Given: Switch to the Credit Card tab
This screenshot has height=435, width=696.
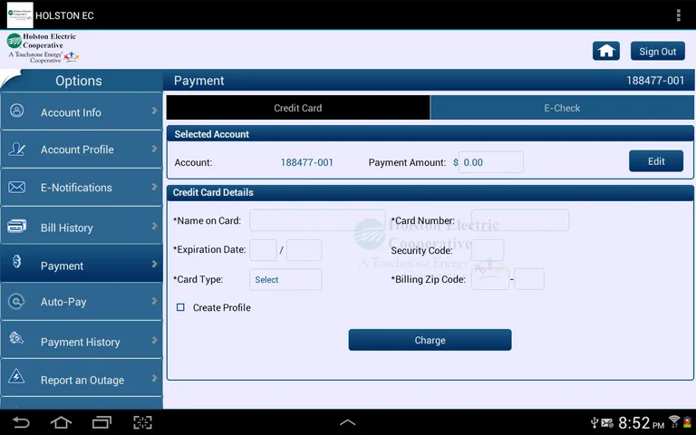Looking at the screenshot, I should pyautogui.click(x=298, y=108).
